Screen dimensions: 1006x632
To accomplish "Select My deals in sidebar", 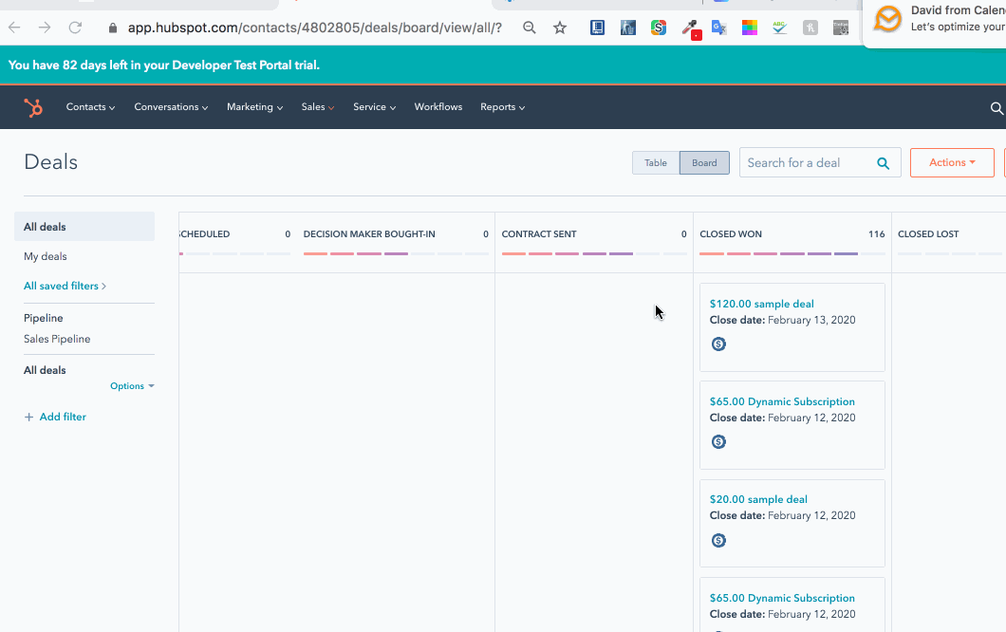I will coord(46,256).
